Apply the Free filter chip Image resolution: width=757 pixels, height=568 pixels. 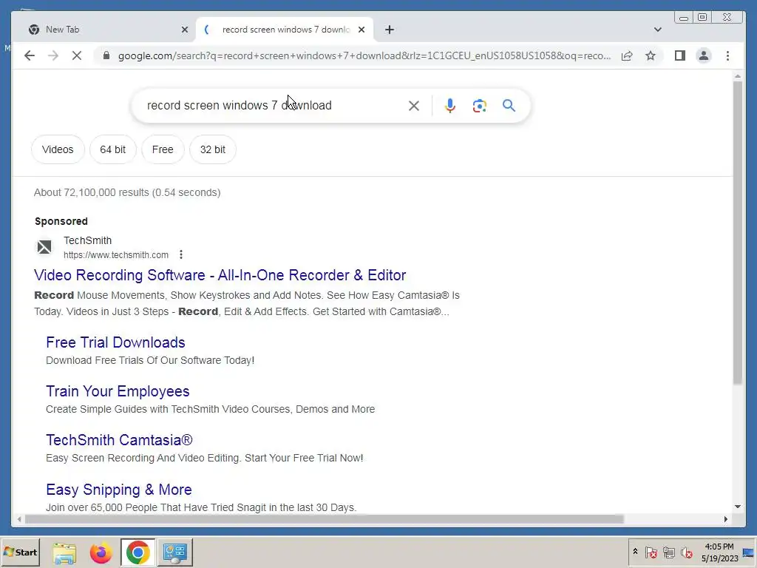[163, 149]
